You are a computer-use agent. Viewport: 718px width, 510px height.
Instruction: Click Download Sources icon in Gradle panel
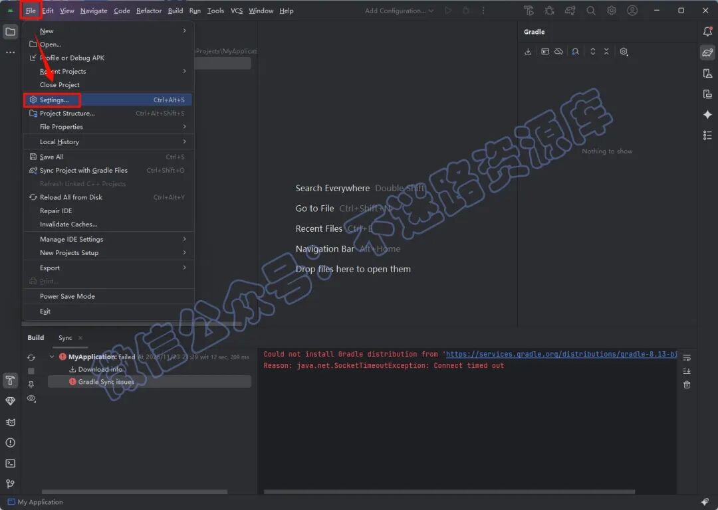point(528,52)
